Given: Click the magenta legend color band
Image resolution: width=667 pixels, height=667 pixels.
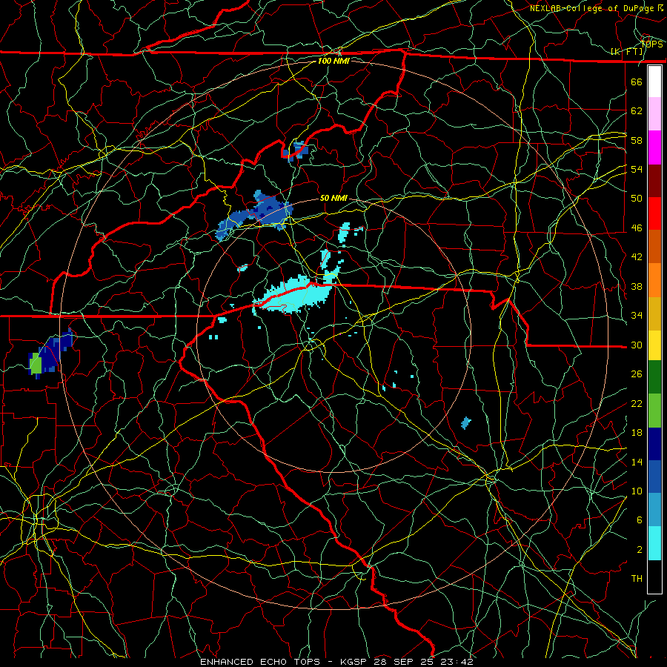Looking at the screenshot, I should 654,147.
